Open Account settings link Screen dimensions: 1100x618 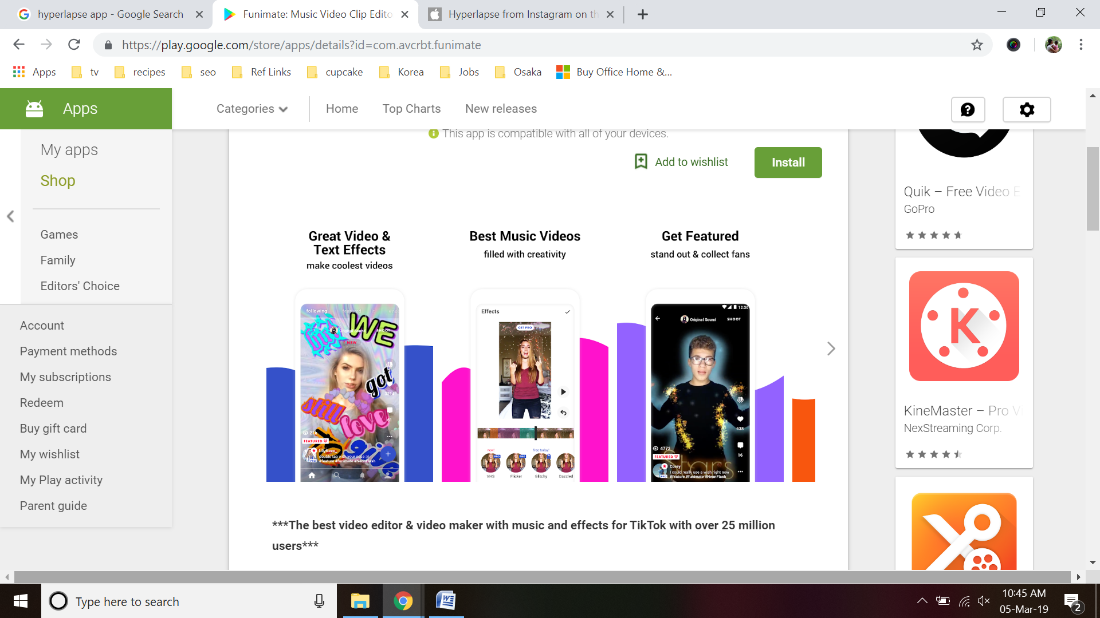42,326
